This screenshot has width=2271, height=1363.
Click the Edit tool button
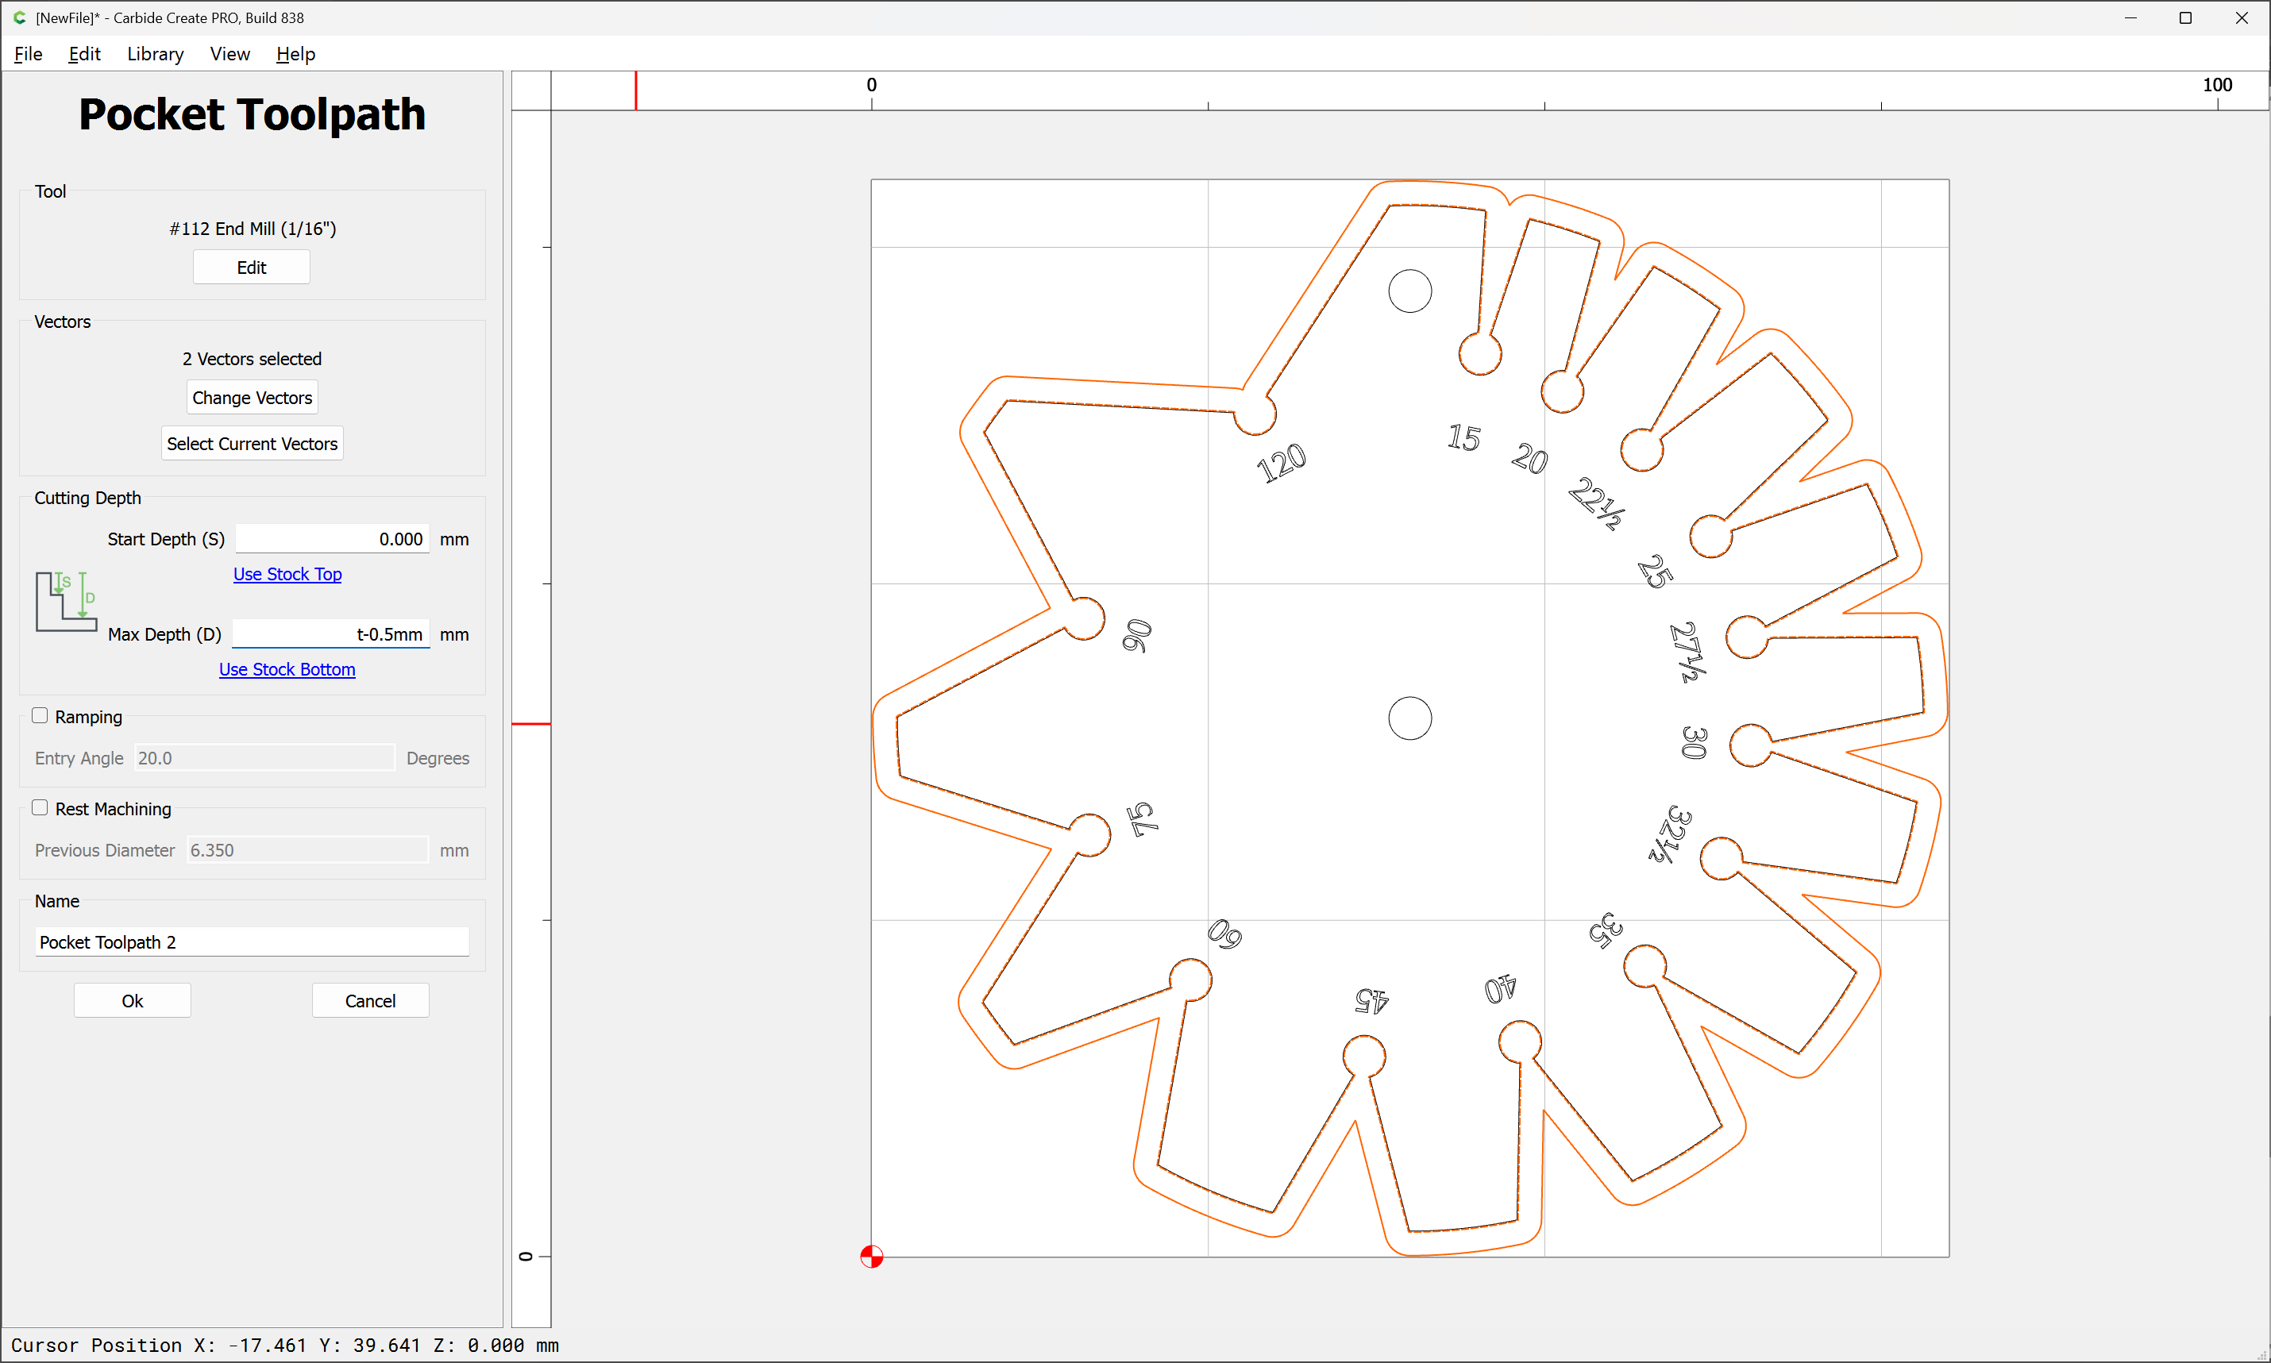[251, 268]
